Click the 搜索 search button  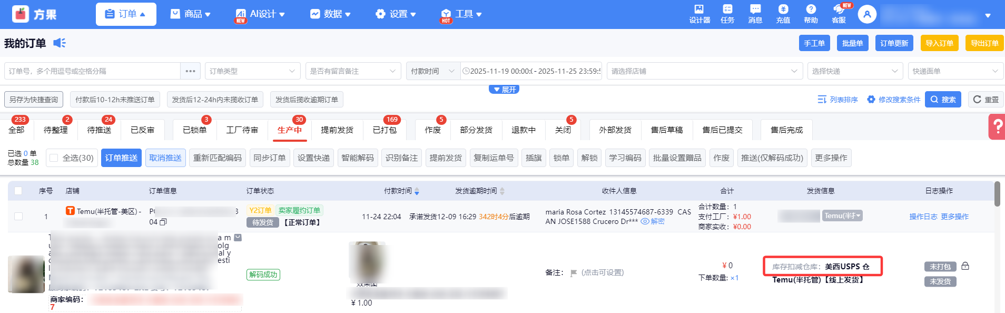[943, 100]
